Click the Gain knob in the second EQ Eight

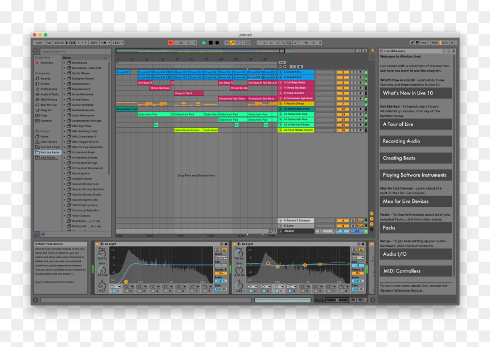(x=239, y=270)
